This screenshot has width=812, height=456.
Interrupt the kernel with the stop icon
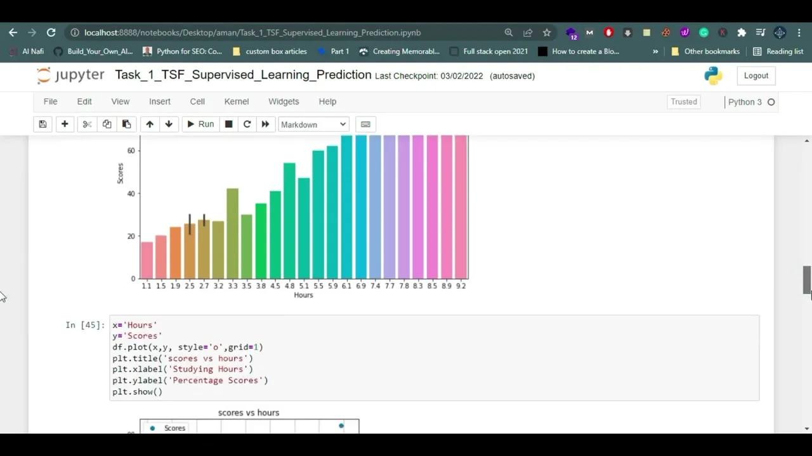point(228,124)
